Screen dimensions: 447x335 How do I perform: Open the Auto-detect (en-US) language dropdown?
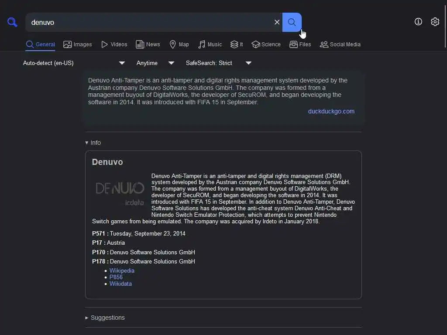click(74, 63)
